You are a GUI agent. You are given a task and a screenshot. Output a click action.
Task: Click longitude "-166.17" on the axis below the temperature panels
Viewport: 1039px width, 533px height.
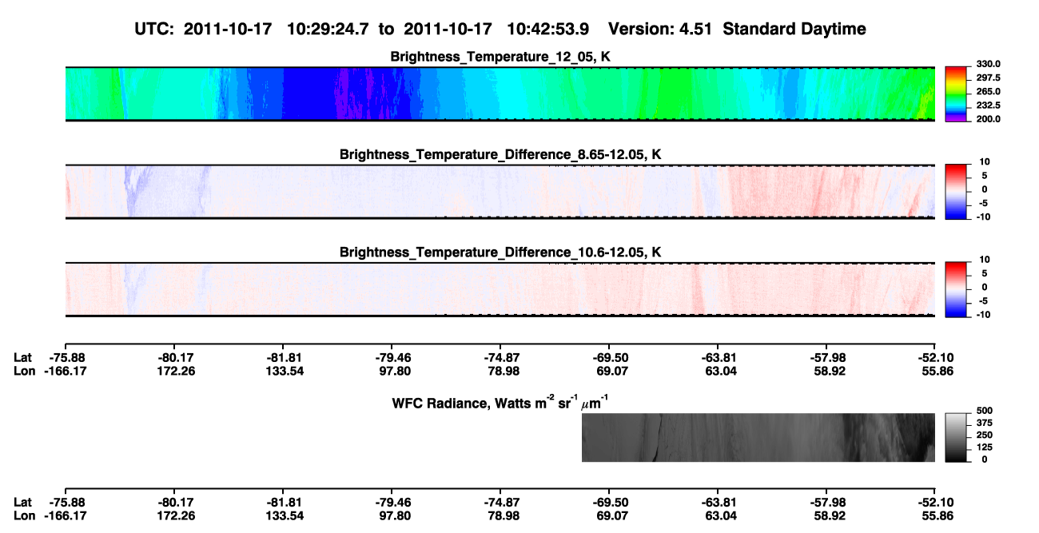pos(65,371)
